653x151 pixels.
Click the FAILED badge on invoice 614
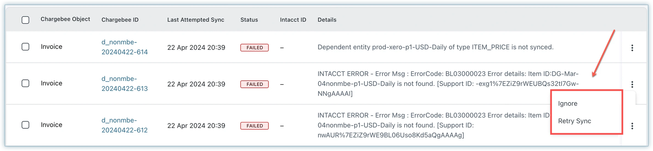pos(254,48)
